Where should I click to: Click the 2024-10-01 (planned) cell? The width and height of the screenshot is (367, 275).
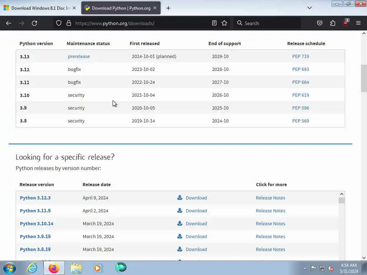pos(154,56)
